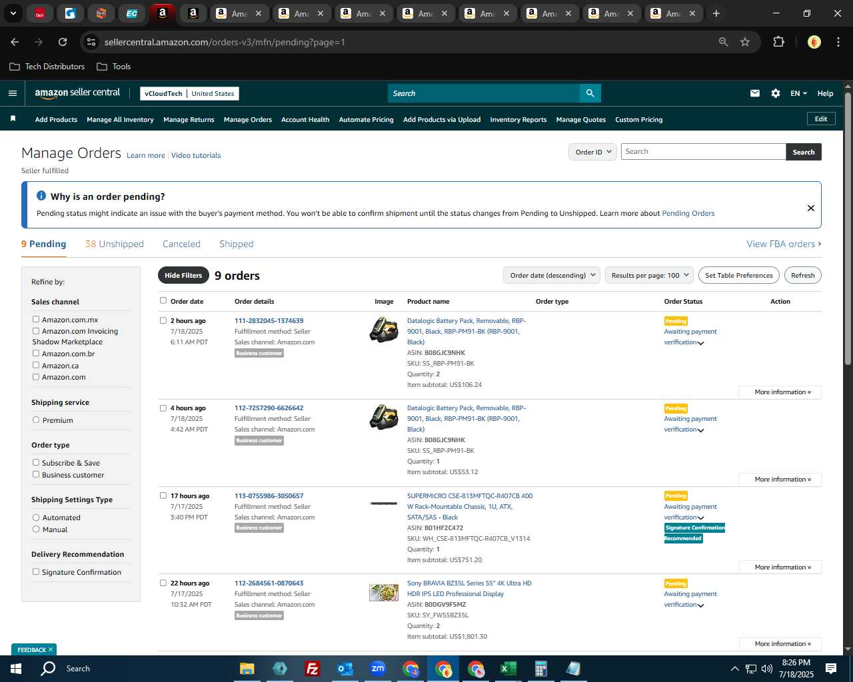Select the Premium shipping service radio

click(36, 420)
